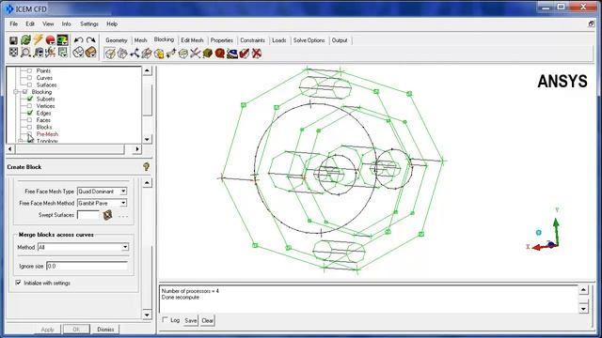Collapse the Blocking tree node
This screenshot has width=602, height=338.
coord(16,92)
